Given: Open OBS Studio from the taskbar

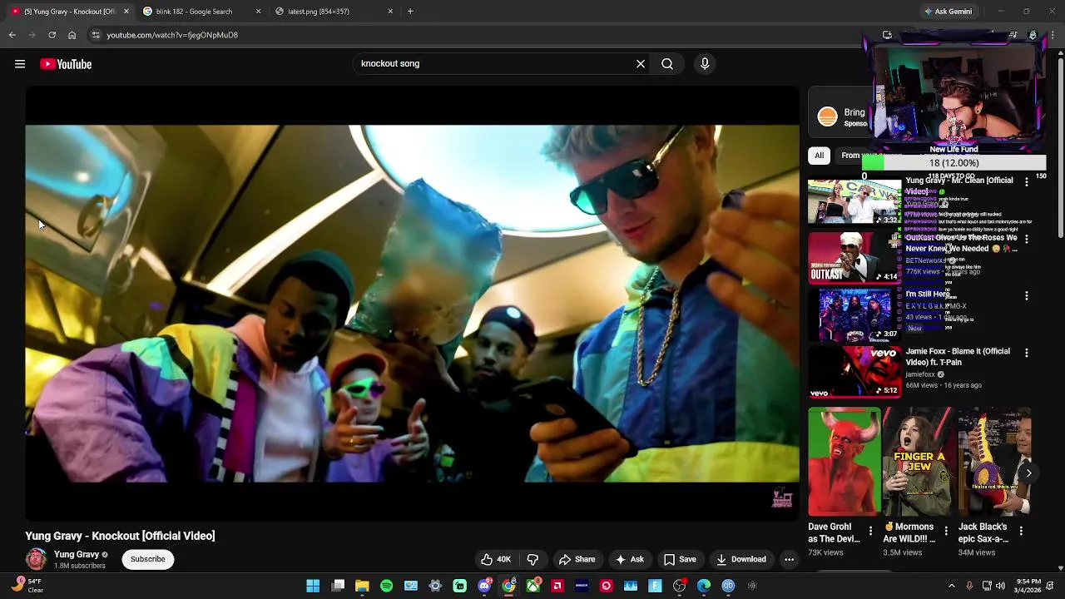Looking at the screenshot, I should coord(680,586).
